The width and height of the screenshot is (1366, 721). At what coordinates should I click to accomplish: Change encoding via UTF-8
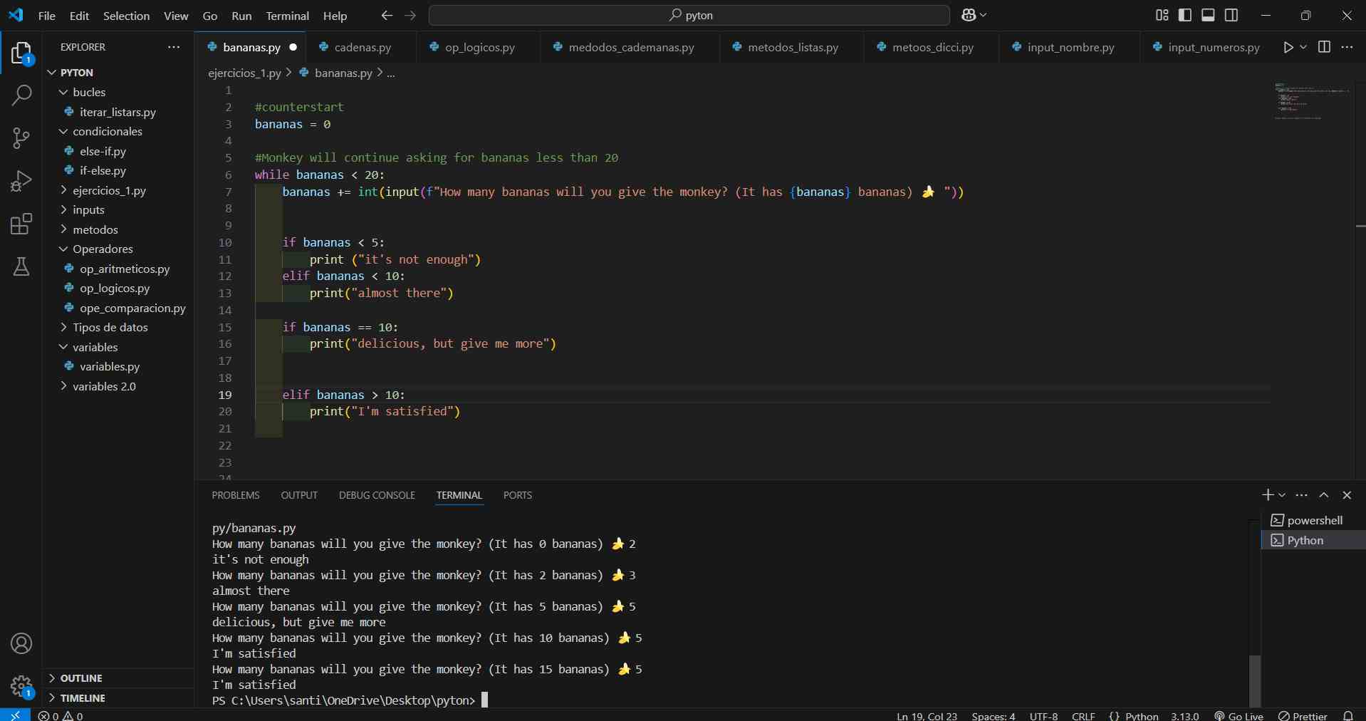(1044, 716)
